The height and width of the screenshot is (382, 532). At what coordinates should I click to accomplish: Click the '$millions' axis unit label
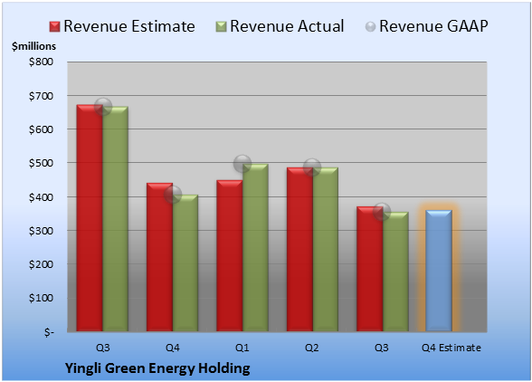[x=33, y=46]
